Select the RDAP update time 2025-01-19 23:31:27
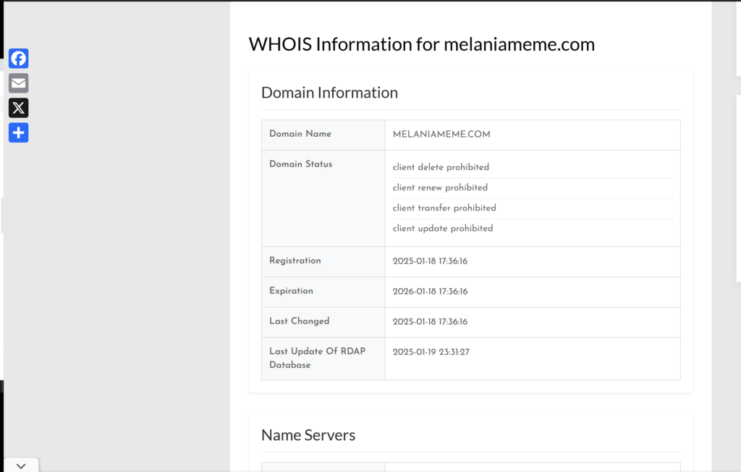The width and height of the screenshot is (741, 472). click(431, 352)
